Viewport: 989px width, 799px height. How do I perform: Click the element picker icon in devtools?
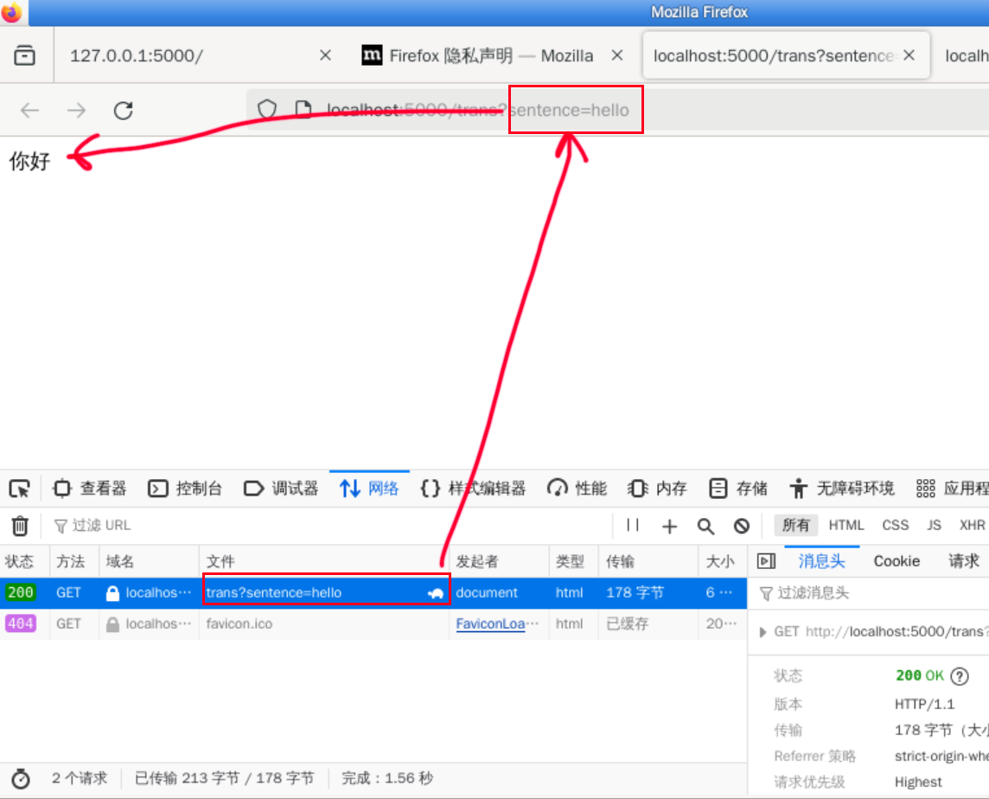(19, 489)
